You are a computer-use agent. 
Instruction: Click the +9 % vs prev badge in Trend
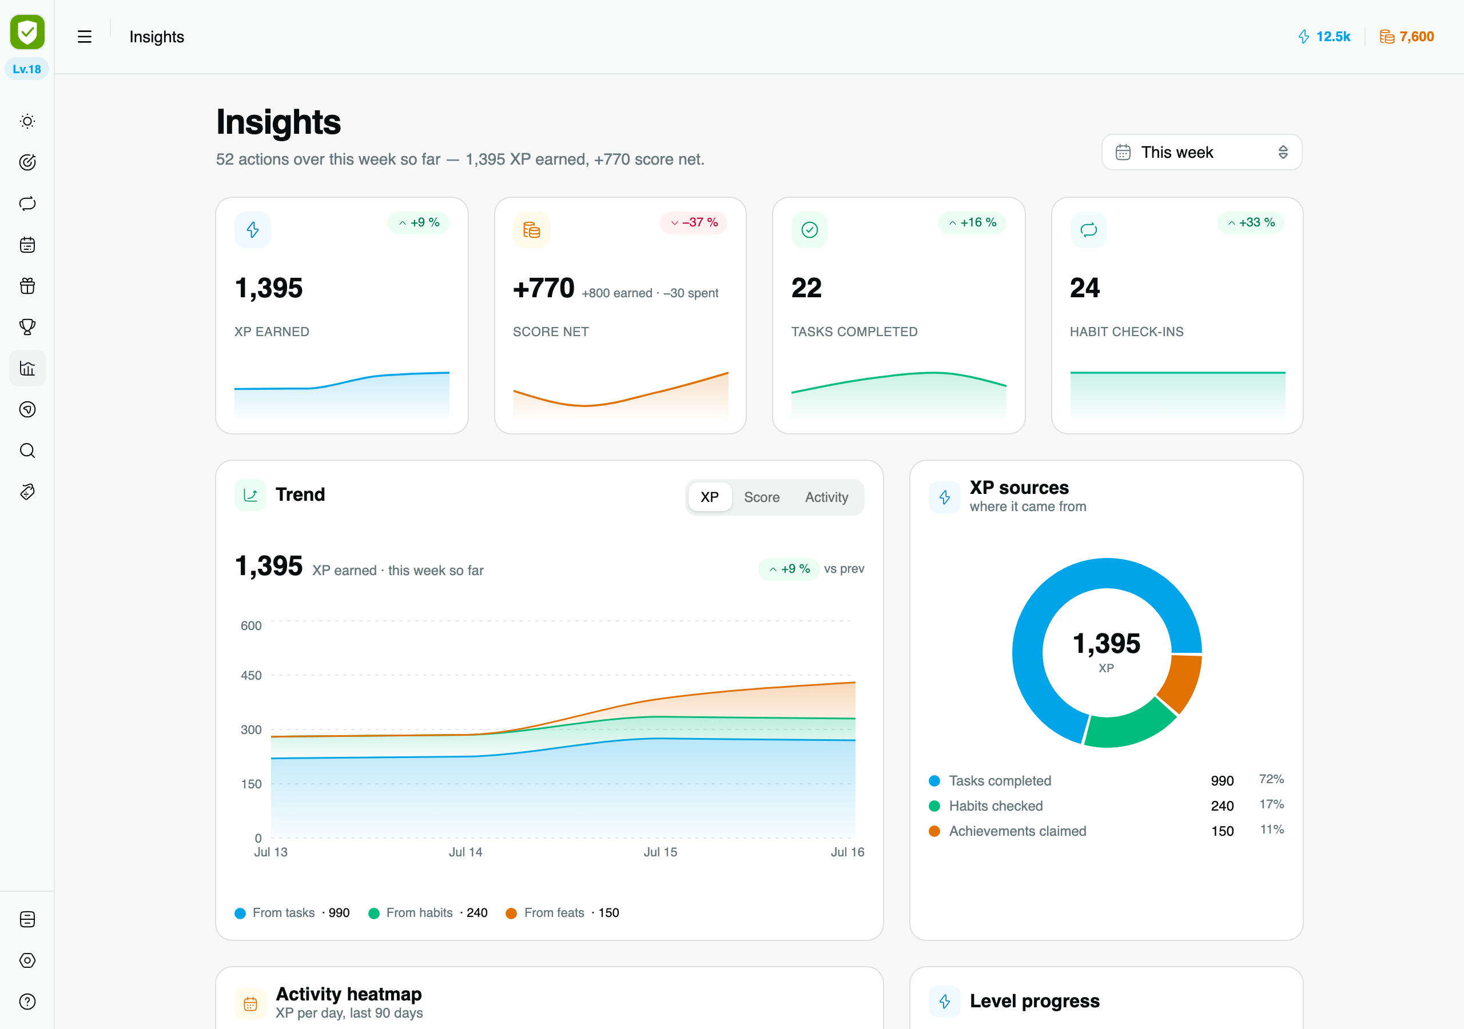[789, 569]
